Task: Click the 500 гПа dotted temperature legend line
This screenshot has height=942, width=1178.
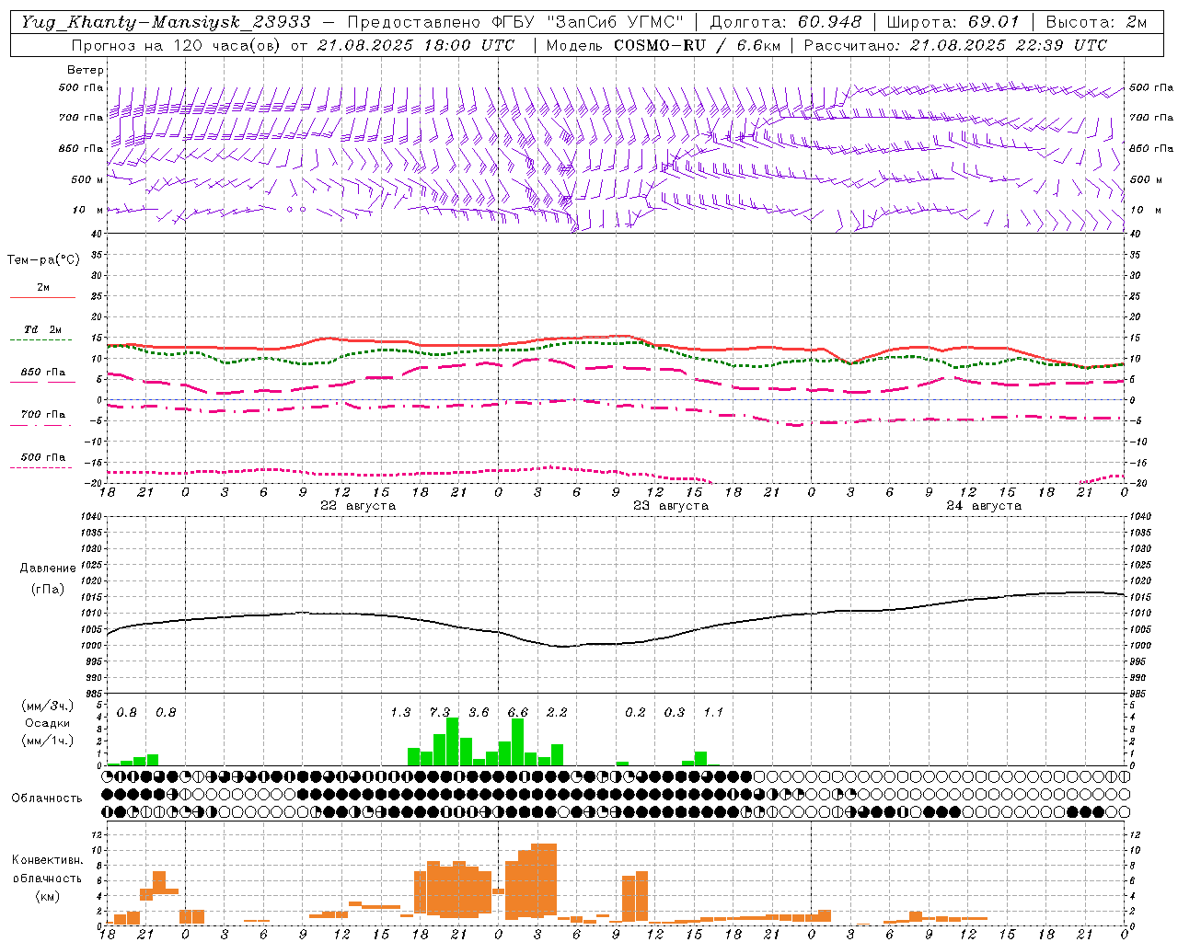Action: [41, 467]
